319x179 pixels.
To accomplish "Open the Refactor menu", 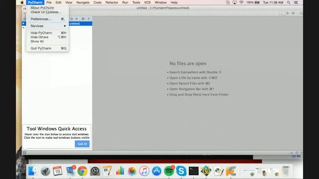I will click(x=112, y=2).
